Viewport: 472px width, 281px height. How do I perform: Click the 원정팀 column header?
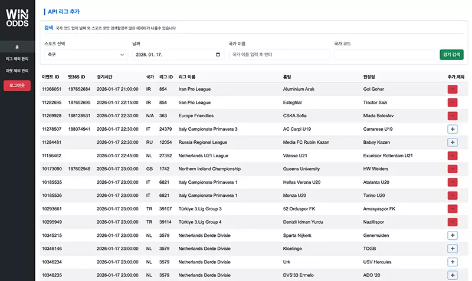(x=369, y=77)
